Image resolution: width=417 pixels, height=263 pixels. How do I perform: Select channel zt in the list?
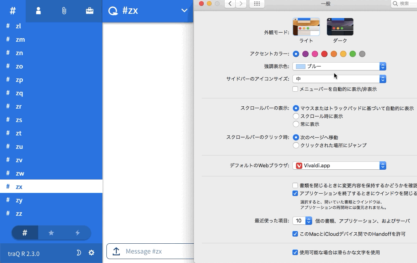[x=51, y=133]
